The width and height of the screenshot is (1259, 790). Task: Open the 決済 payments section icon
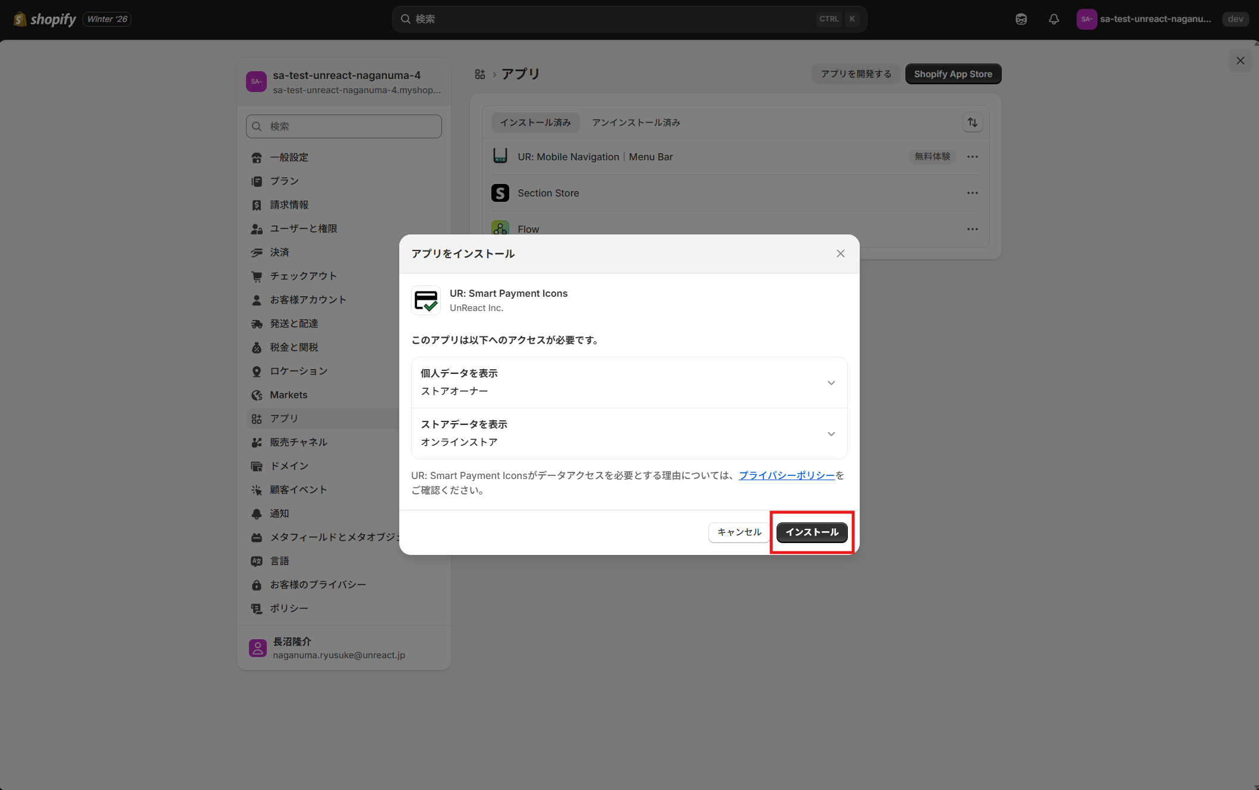coord(256,252)
